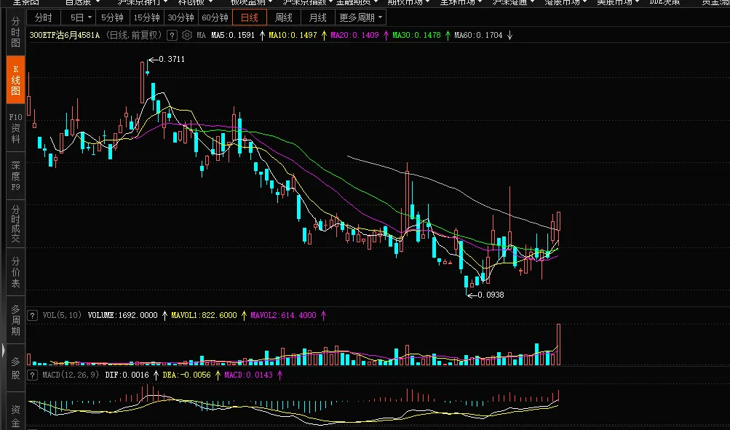Screen dimensions: 730x430
Task: Switch chart to 30分钟 period
Action: coord(181,17)
